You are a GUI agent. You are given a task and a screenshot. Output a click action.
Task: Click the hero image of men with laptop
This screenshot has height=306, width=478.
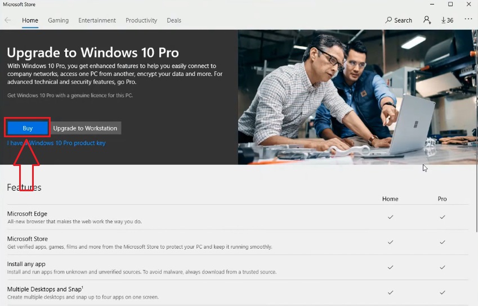click(x=357, y=97)
